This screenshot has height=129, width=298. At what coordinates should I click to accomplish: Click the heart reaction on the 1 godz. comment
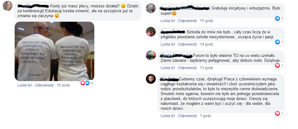point(279,114)
